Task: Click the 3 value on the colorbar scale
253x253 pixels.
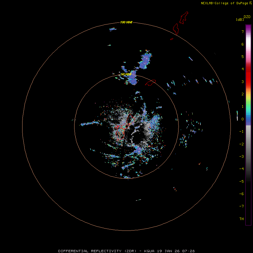Action: tap(243, 82)
